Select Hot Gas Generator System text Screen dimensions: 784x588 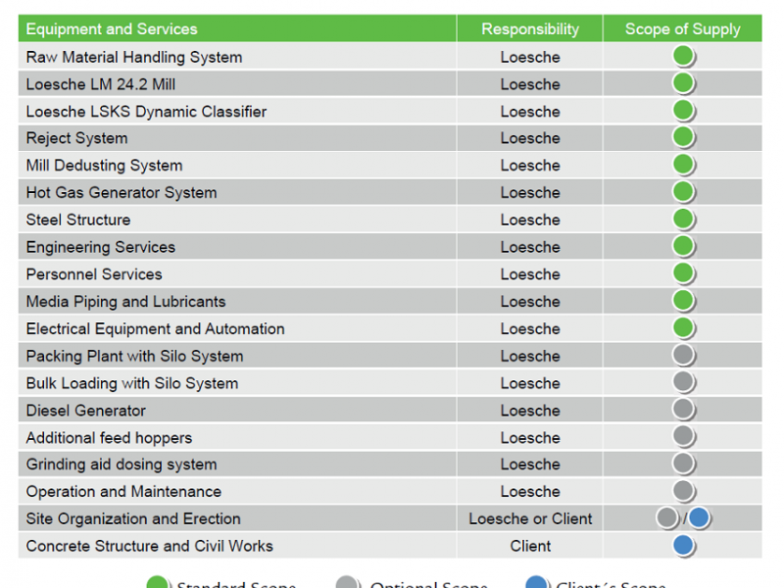tap(122, 192)
